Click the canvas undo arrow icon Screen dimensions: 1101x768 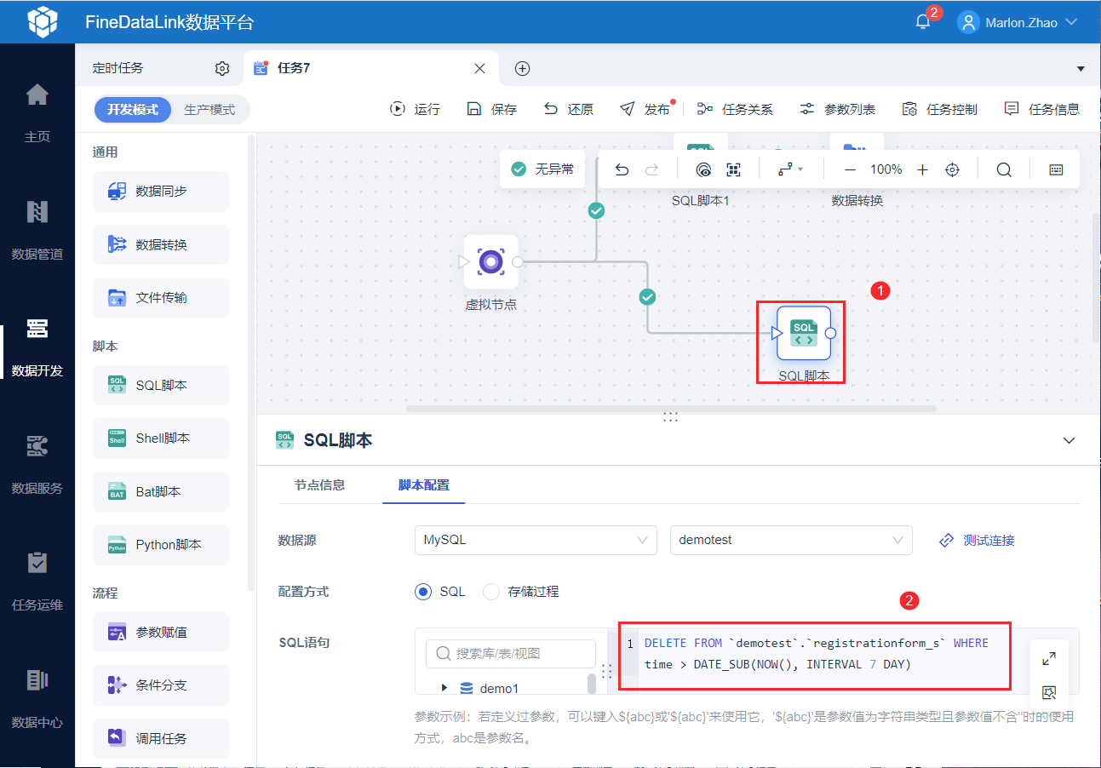pos(622,169)
